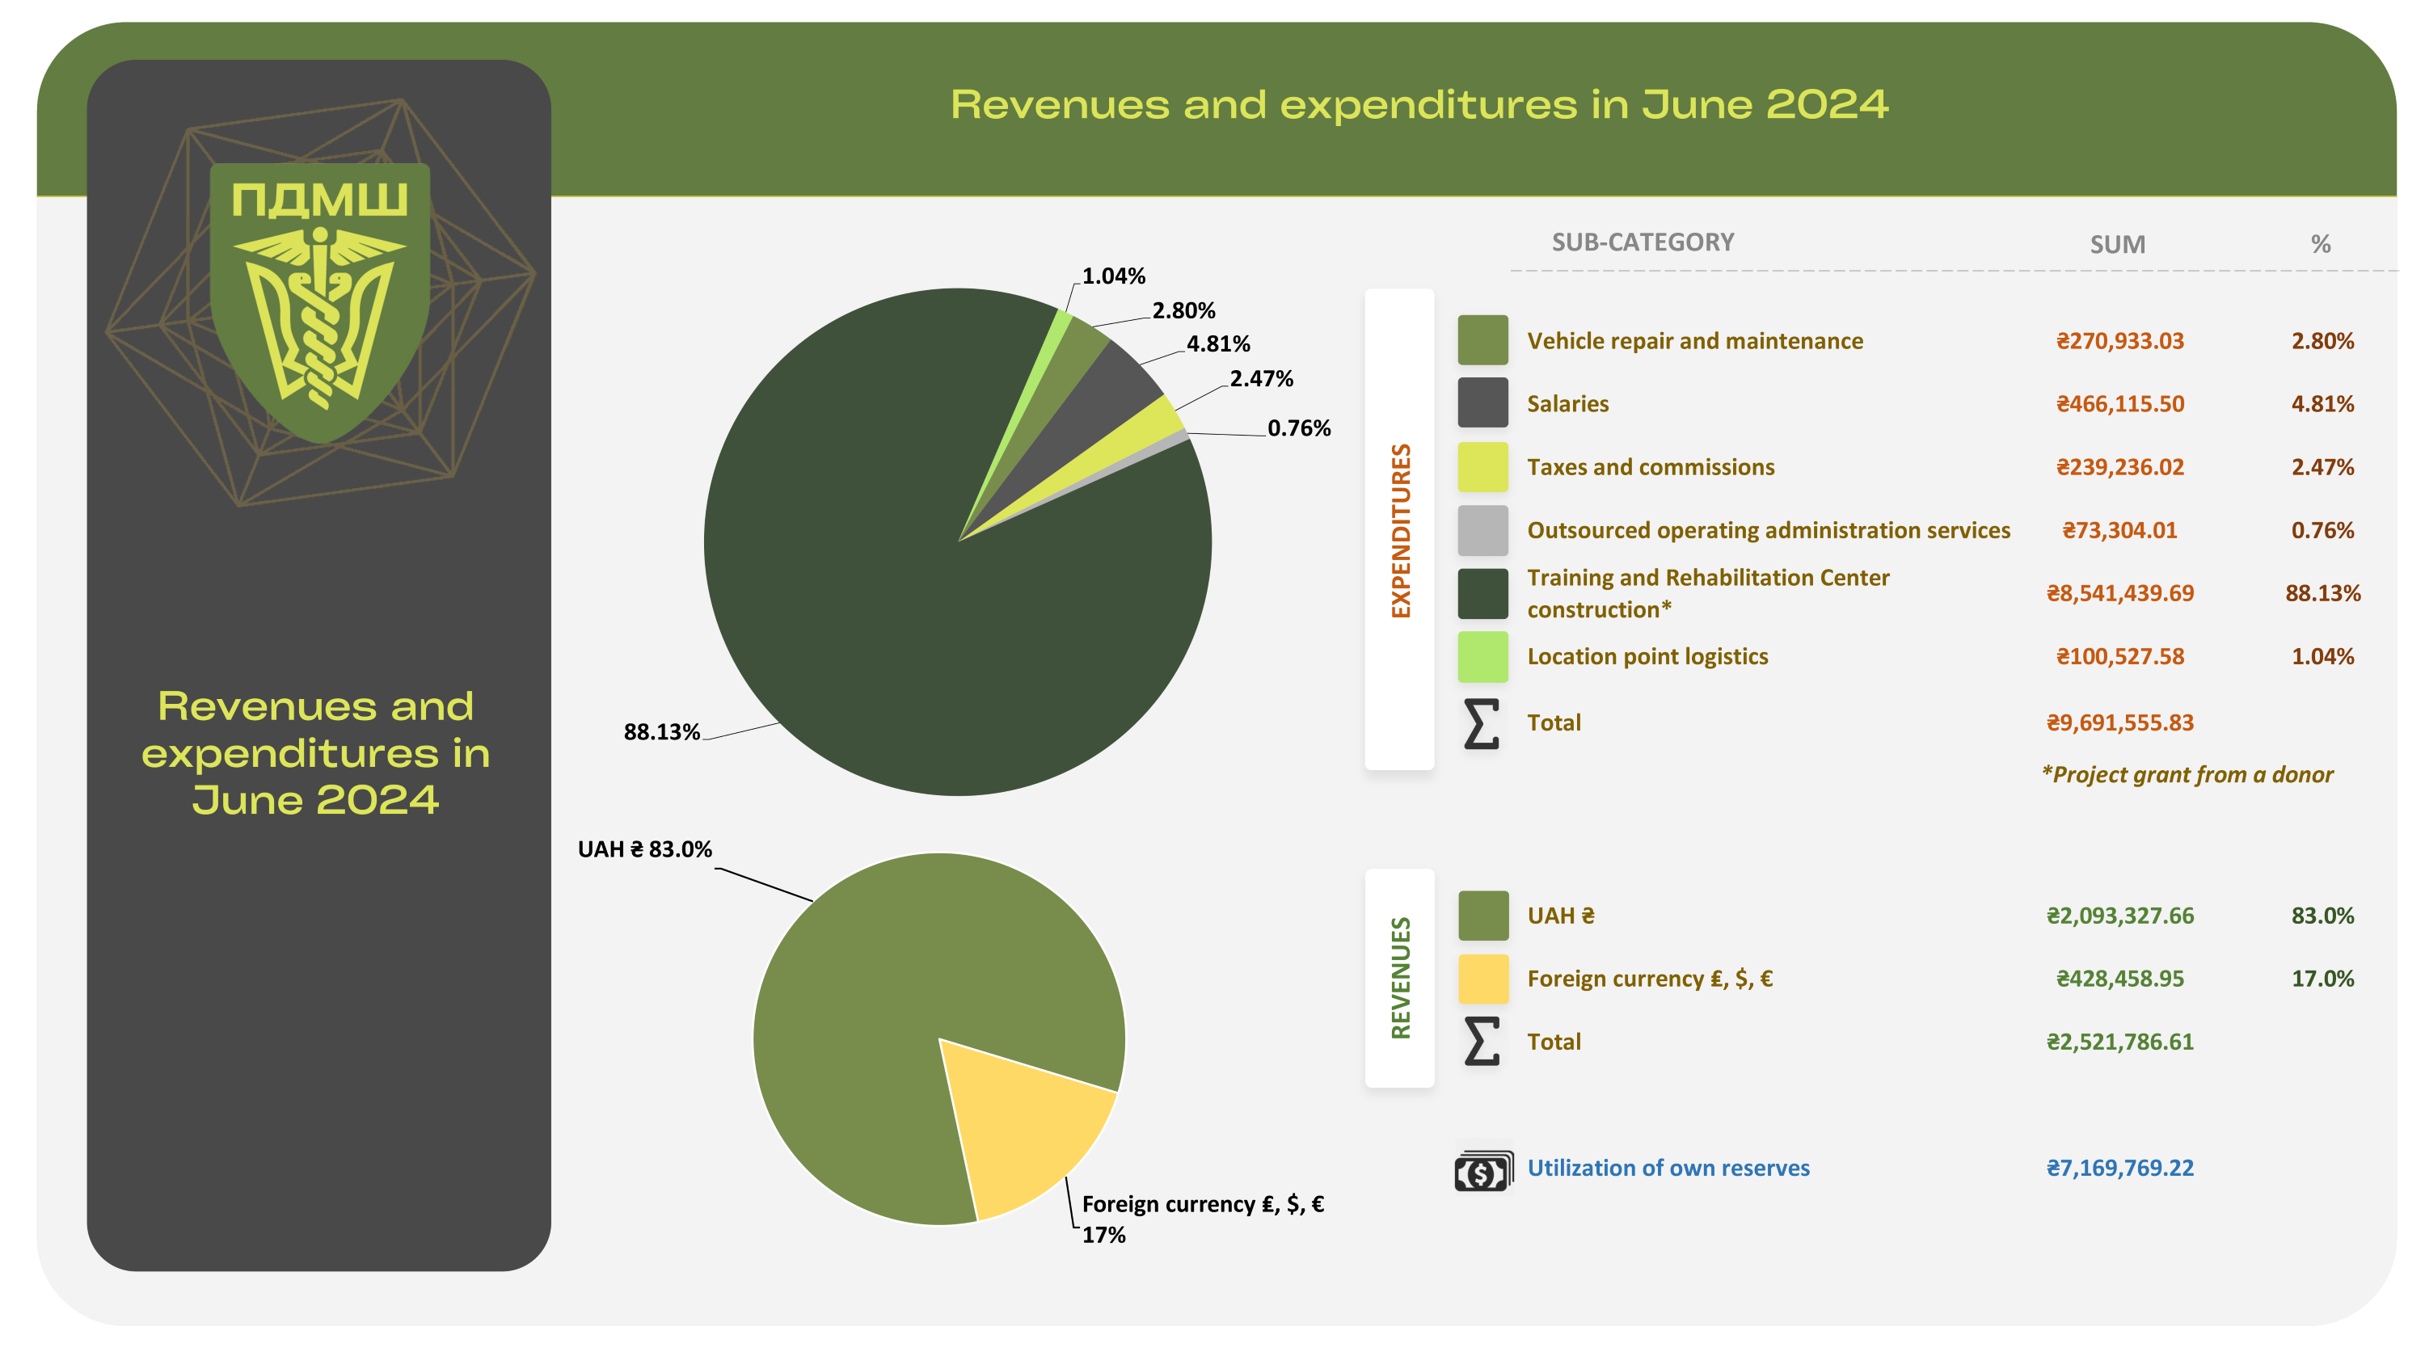Click the SUB-CATEGORY column header
This screenshot has height=1352, width=2425.
coord(1642,242)
